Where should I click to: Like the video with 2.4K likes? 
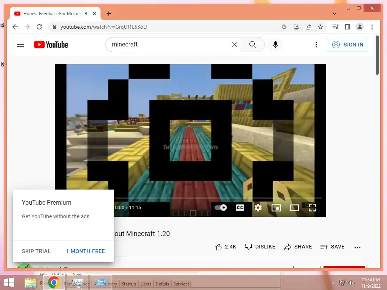click(x=225, y=247)
